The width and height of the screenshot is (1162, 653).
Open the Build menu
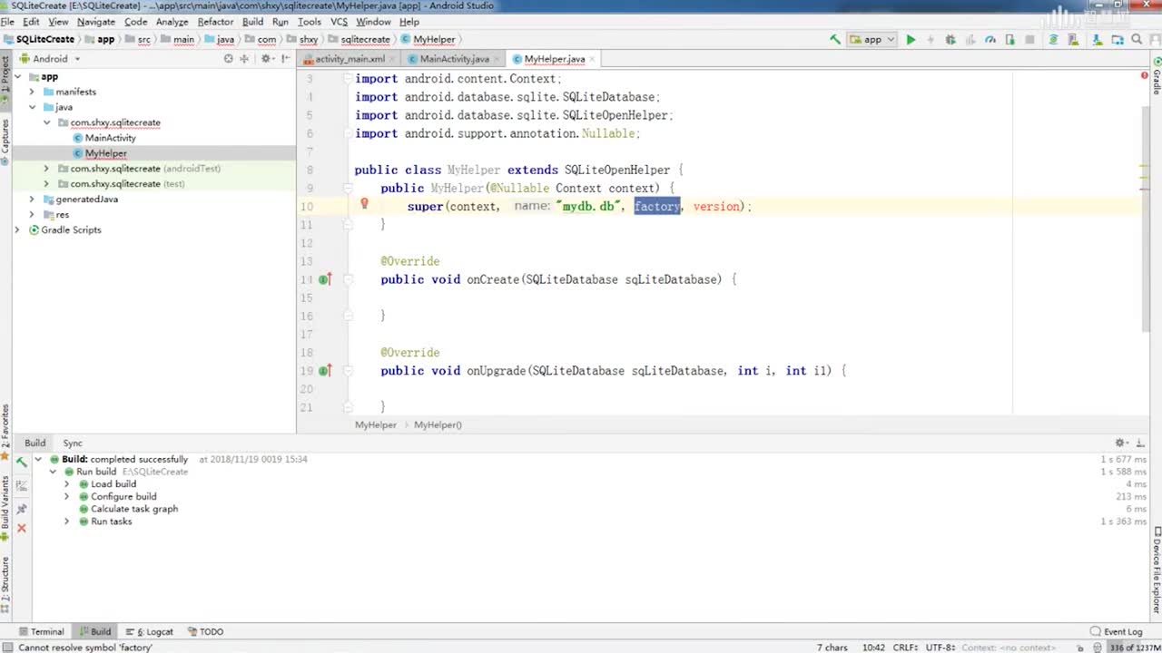(x=253, y=22)
